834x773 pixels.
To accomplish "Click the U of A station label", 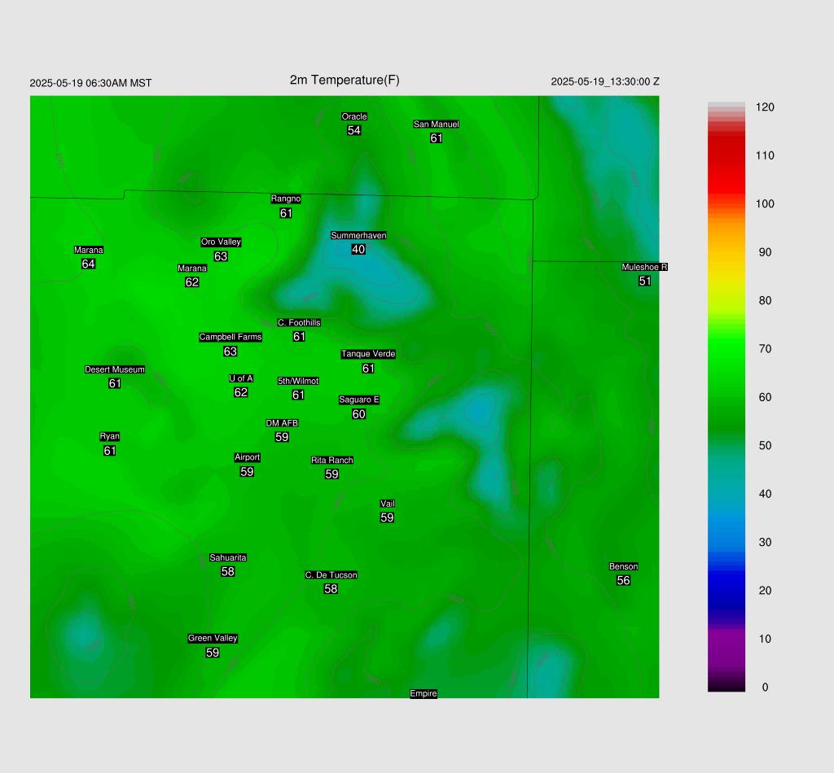I will click(241, 378).
